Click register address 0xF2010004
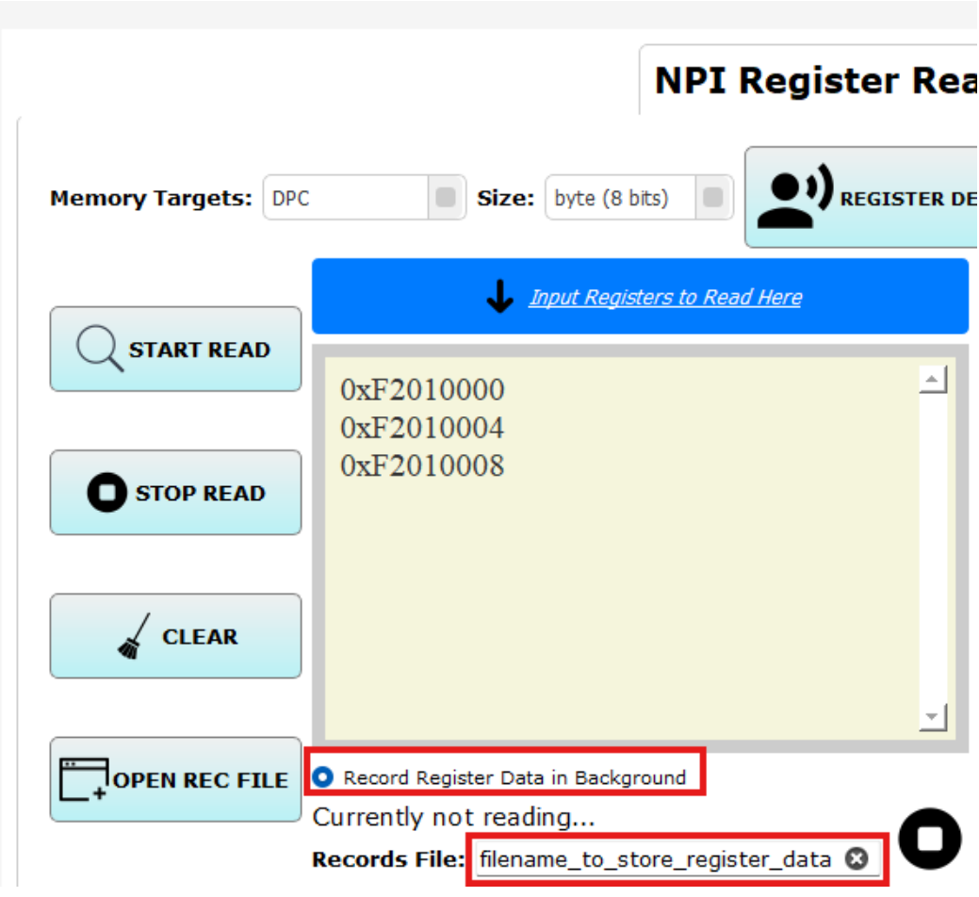 tap(422, 428)
